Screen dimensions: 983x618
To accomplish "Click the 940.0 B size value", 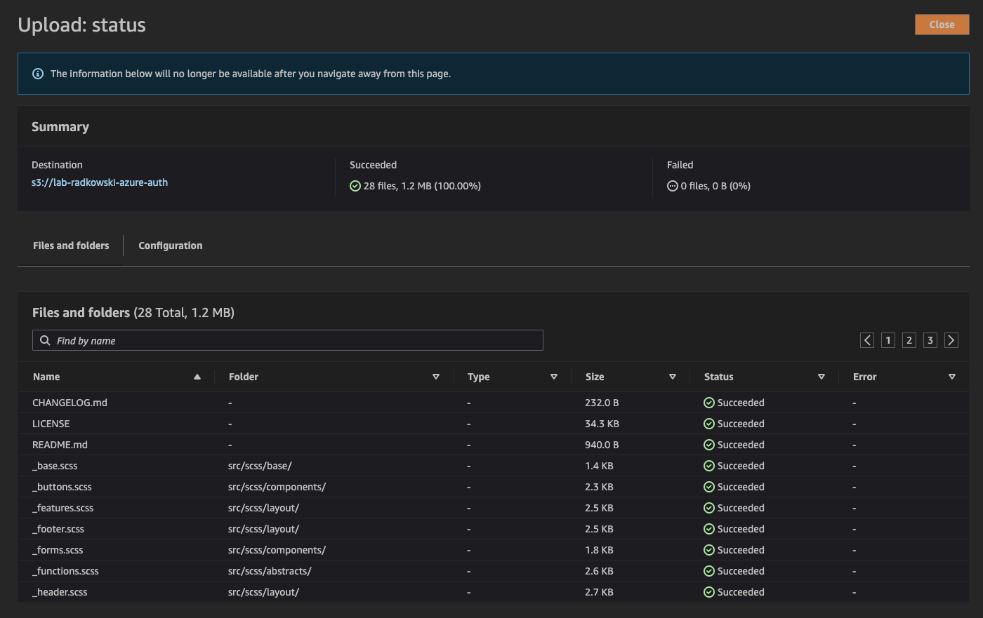I will tap(602, 445).
